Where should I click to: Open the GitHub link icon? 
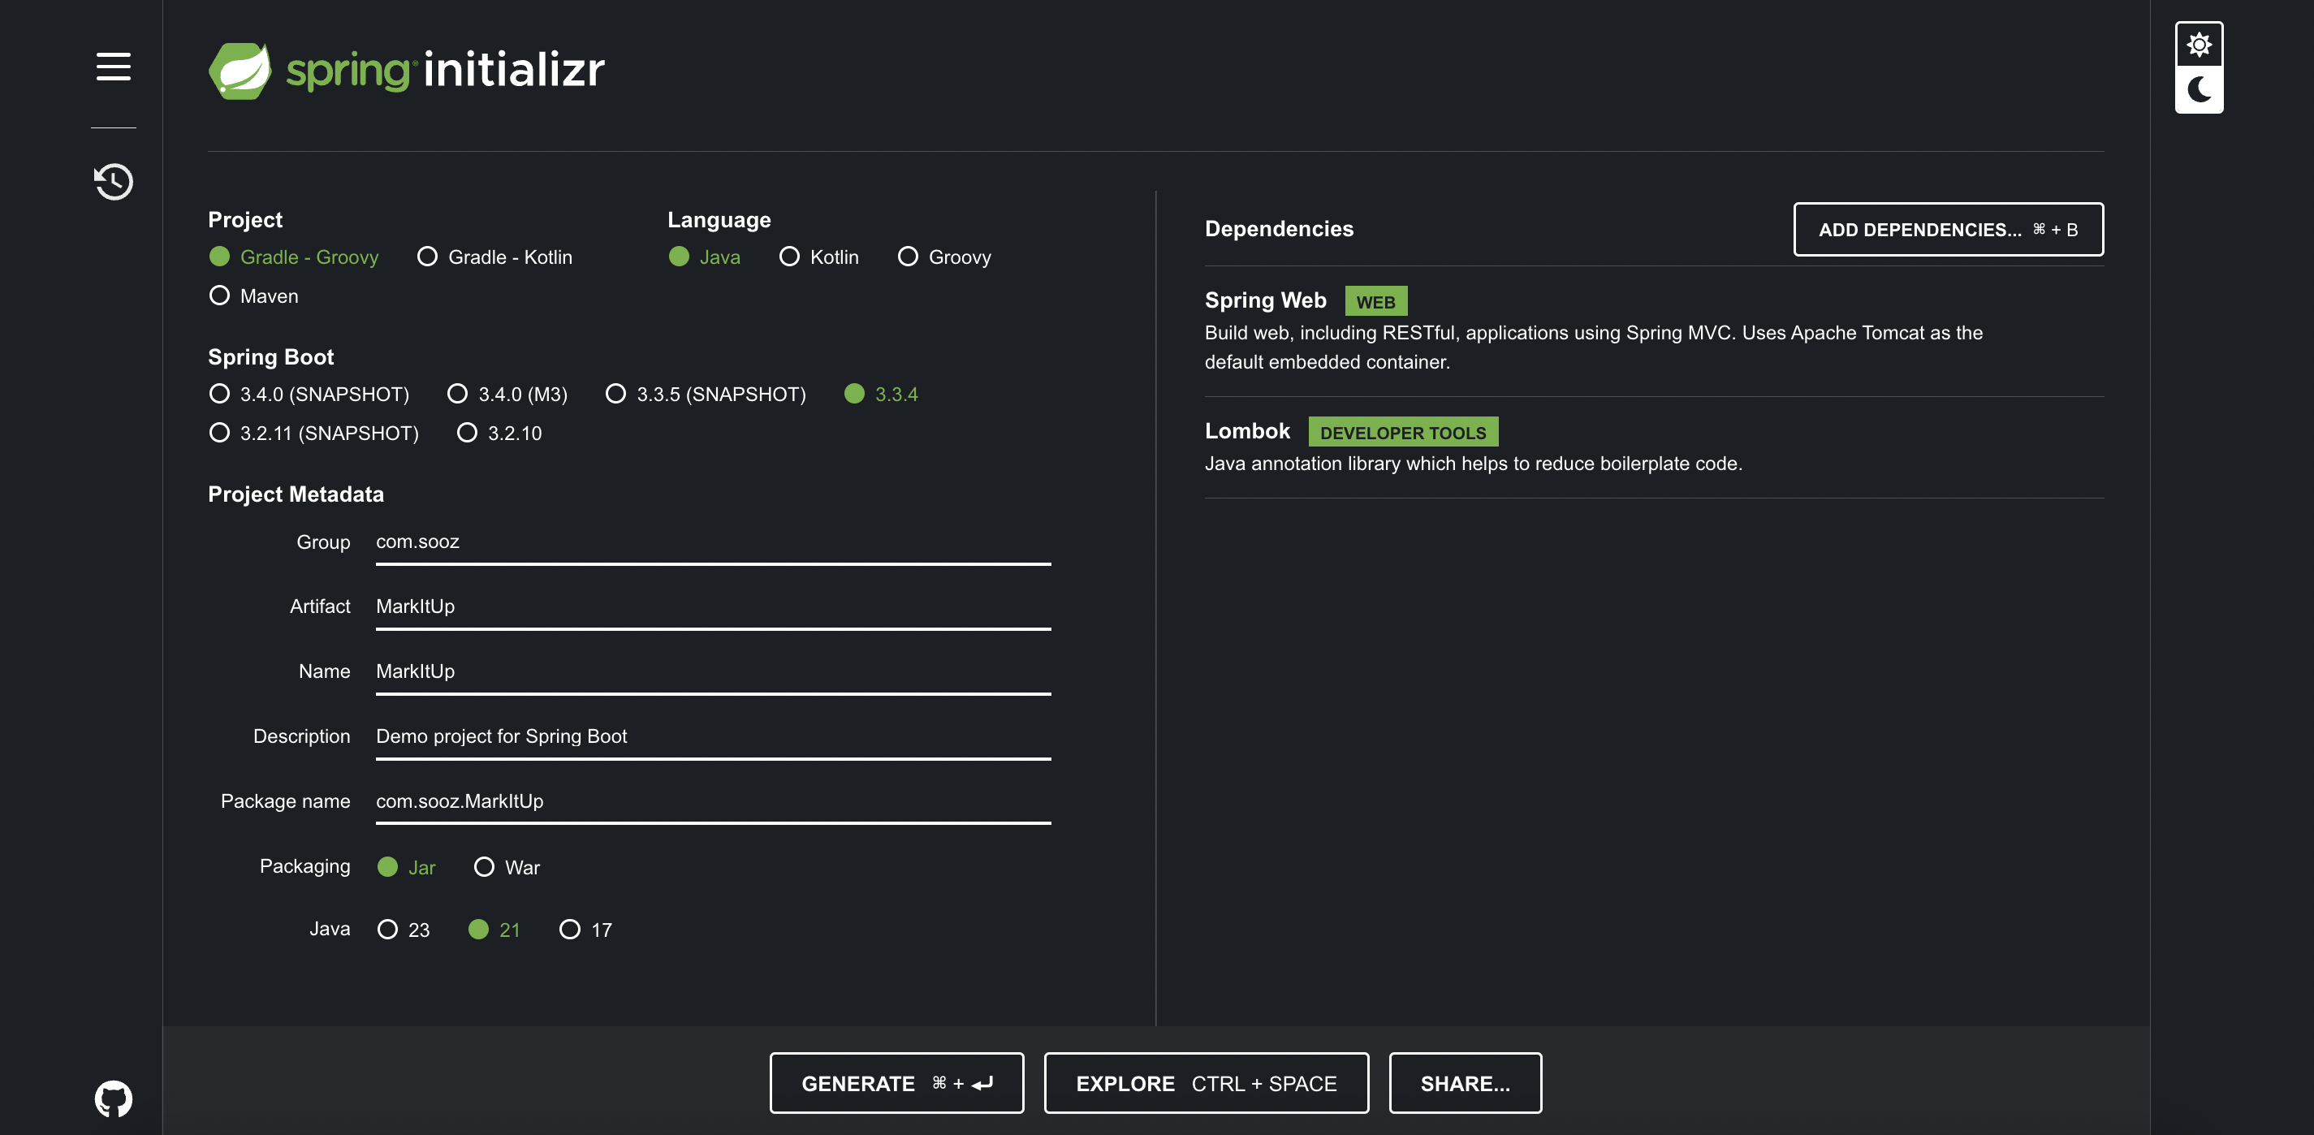click(113, 1098)
